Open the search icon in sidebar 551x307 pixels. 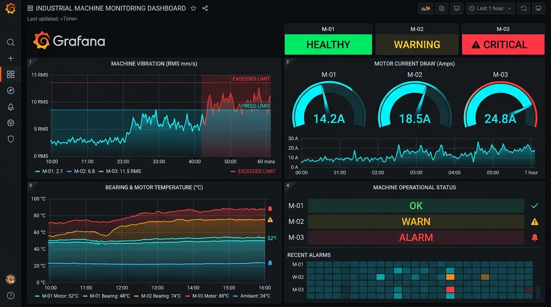pos(11,42)
